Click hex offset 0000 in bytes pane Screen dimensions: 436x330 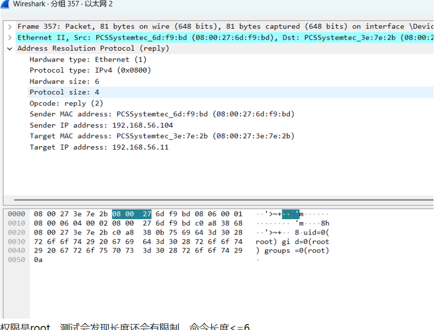tap(16, 214)
